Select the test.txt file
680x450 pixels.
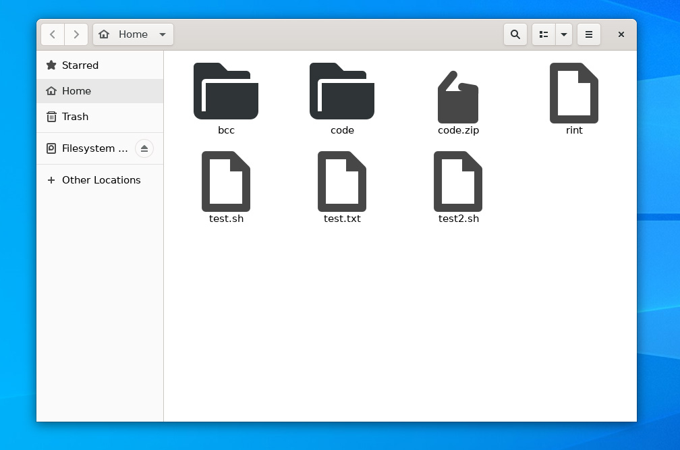342,181
